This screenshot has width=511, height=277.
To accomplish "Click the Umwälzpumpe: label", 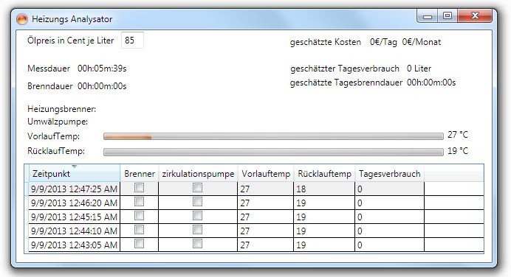I will coord(58,122).
